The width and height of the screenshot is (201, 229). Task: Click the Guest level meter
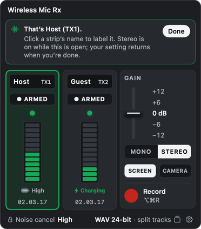tap(90, 152)
